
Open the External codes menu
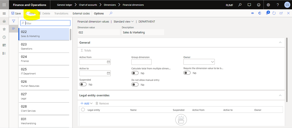(81, 13)
